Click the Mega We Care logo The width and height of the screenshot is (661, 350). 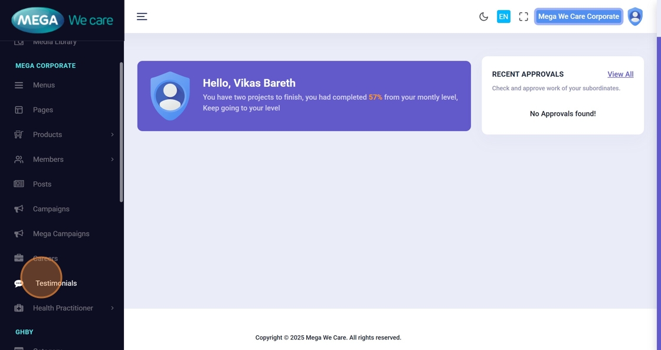pyautogui.click(x=62, y=20)
